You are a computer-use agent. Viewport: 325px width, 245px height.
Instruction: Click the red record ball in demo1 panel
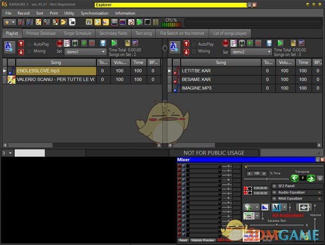click(x=60, y=43)
